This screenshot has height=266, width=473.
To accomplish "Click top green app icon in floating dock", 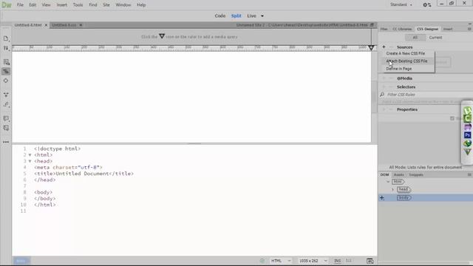I will point(467,110).
